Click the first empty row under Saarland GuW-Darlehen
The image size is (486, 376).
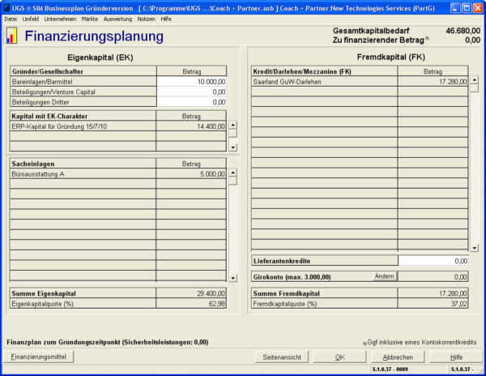tap(360, 92)
